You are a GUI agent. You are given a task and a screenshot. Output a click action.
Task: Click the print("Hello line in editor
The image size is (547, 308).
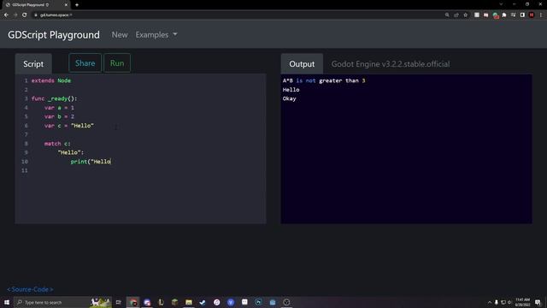click(91, 162)
